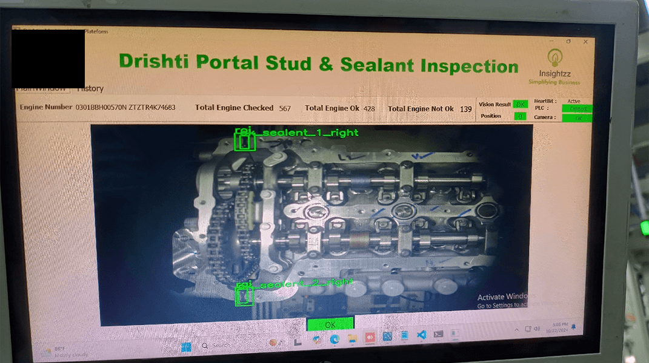Viewport: 649px width, 363px height.
Task: Click the Camera OK status indicator
Action: pos(577,118)
